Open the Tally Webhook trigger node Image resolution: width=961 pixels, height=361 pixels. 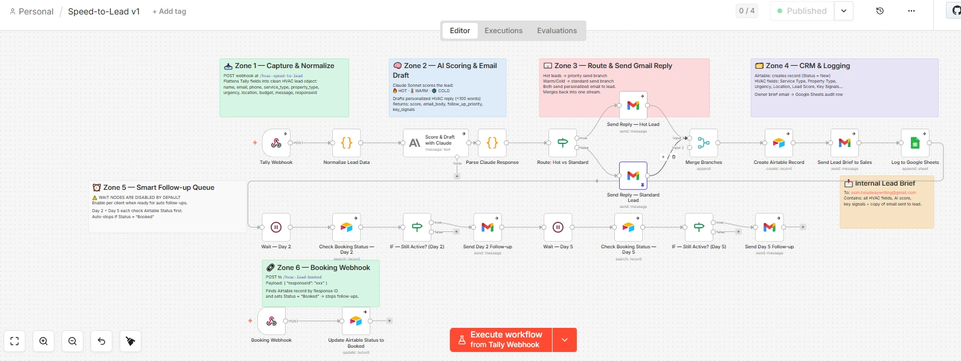pyautogui.click(x=276, y=143)
